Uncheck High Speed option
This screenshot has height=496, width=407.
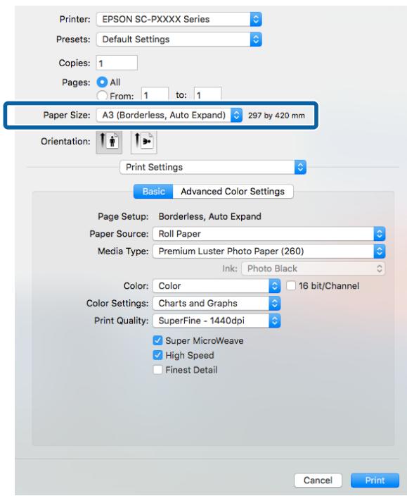click(157, 355)
